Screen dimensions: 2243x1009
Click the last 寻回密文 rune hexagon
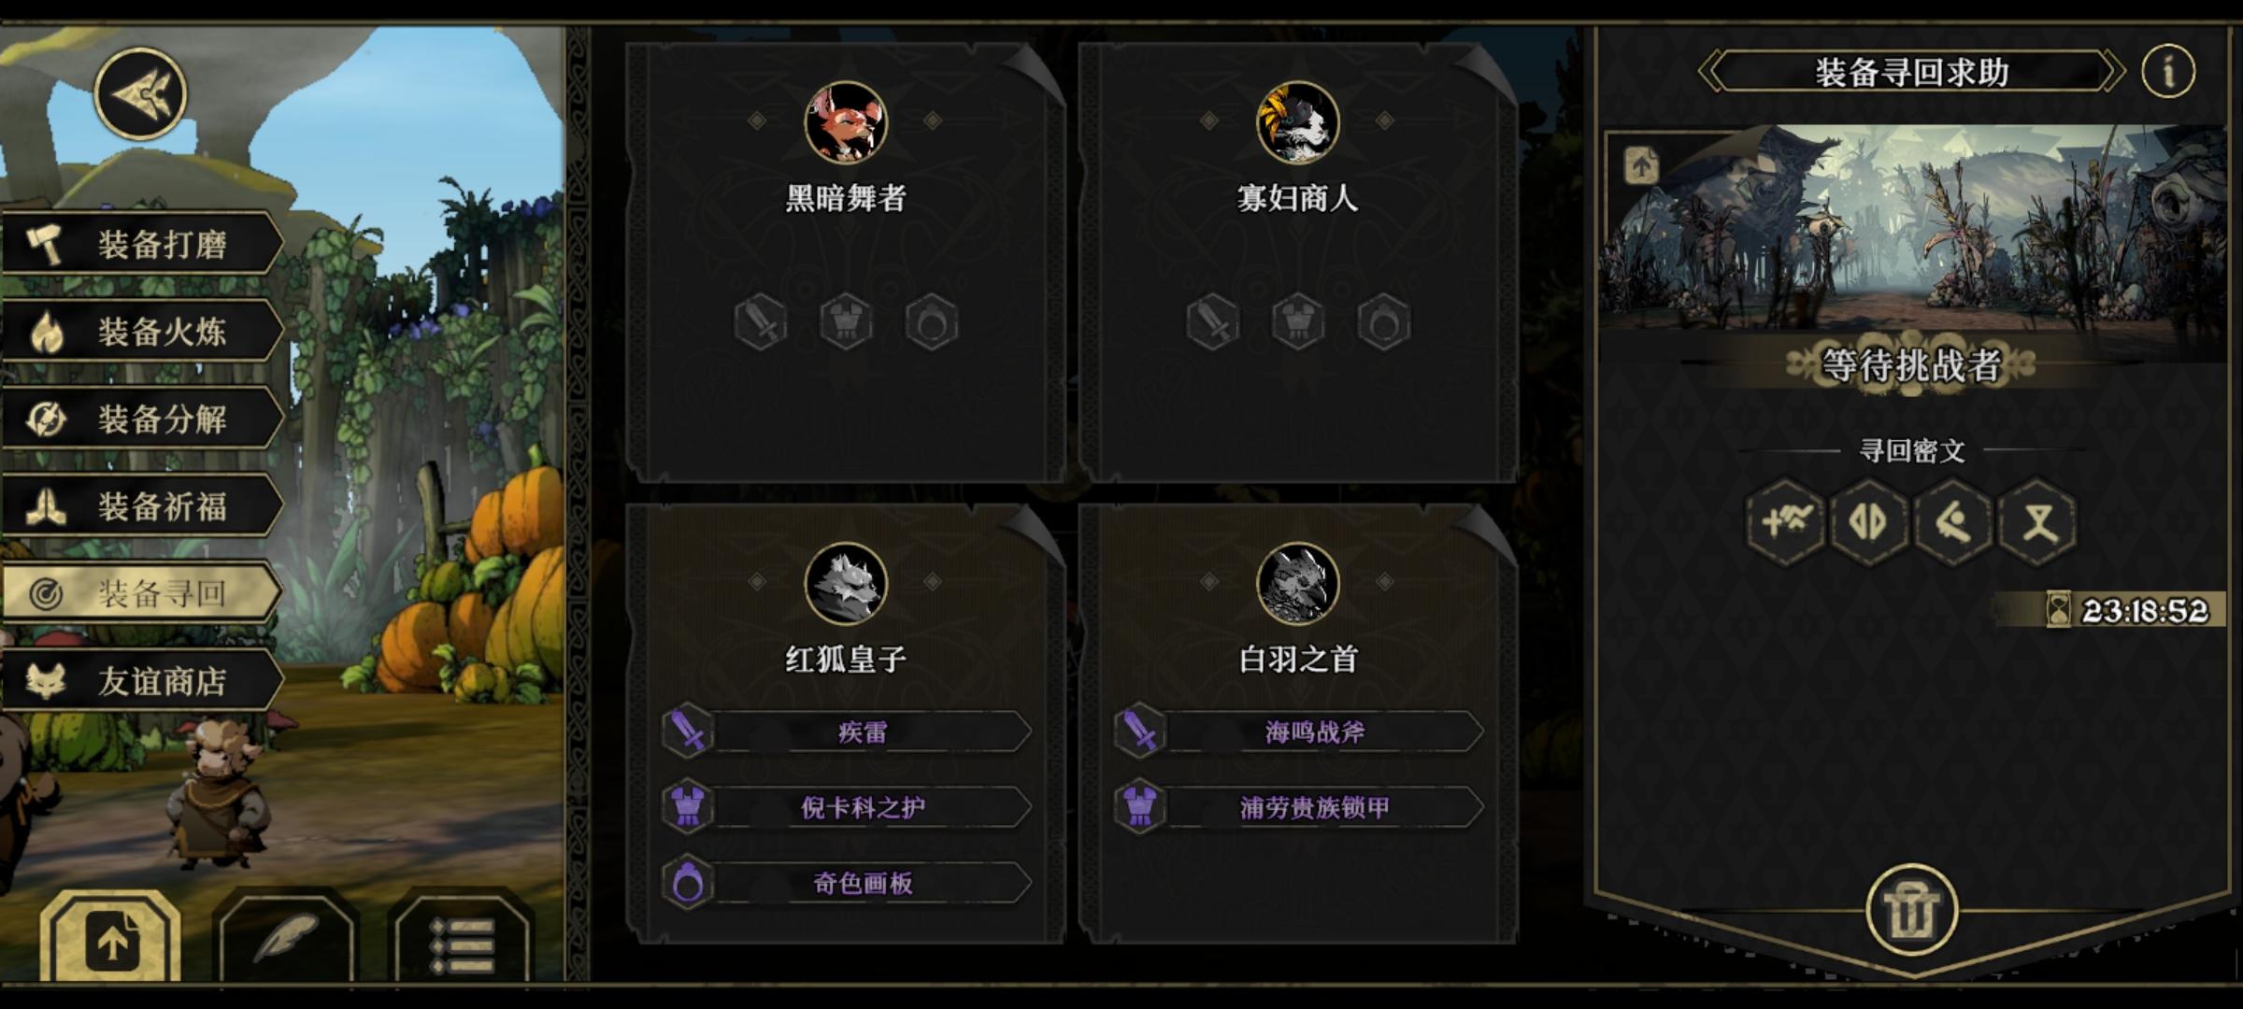(2037, 521)
